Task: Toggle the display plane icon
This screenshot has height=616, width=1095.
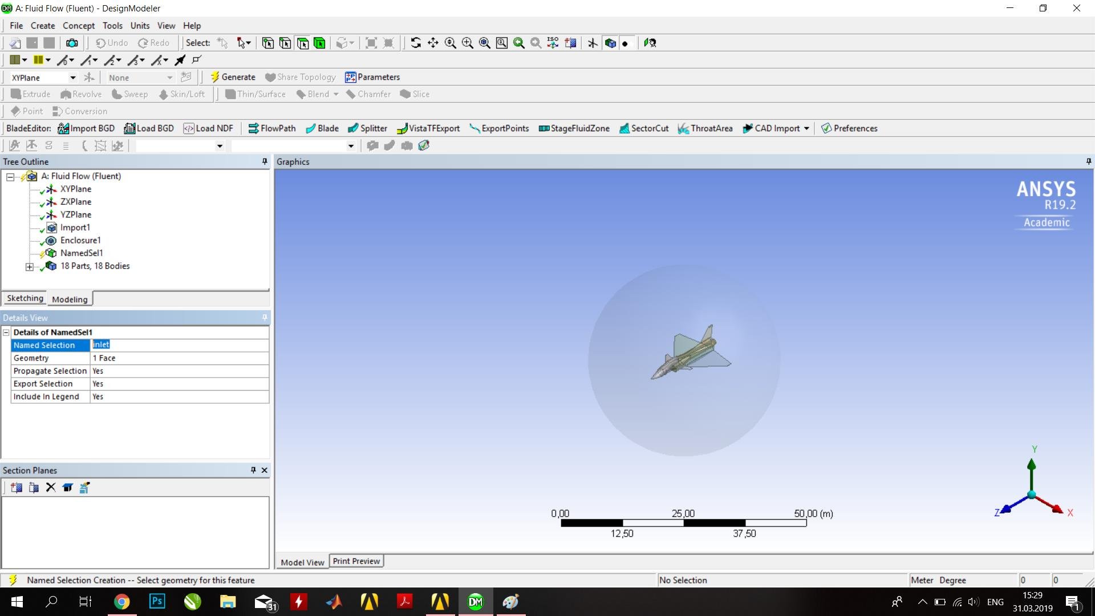Action: pyautogui.click(x=593, y=43)
